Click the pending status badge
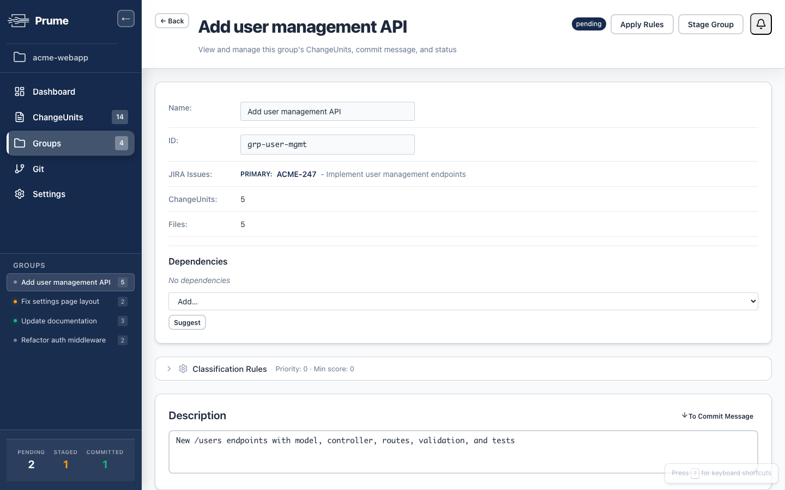 click(x=589, y=24)
